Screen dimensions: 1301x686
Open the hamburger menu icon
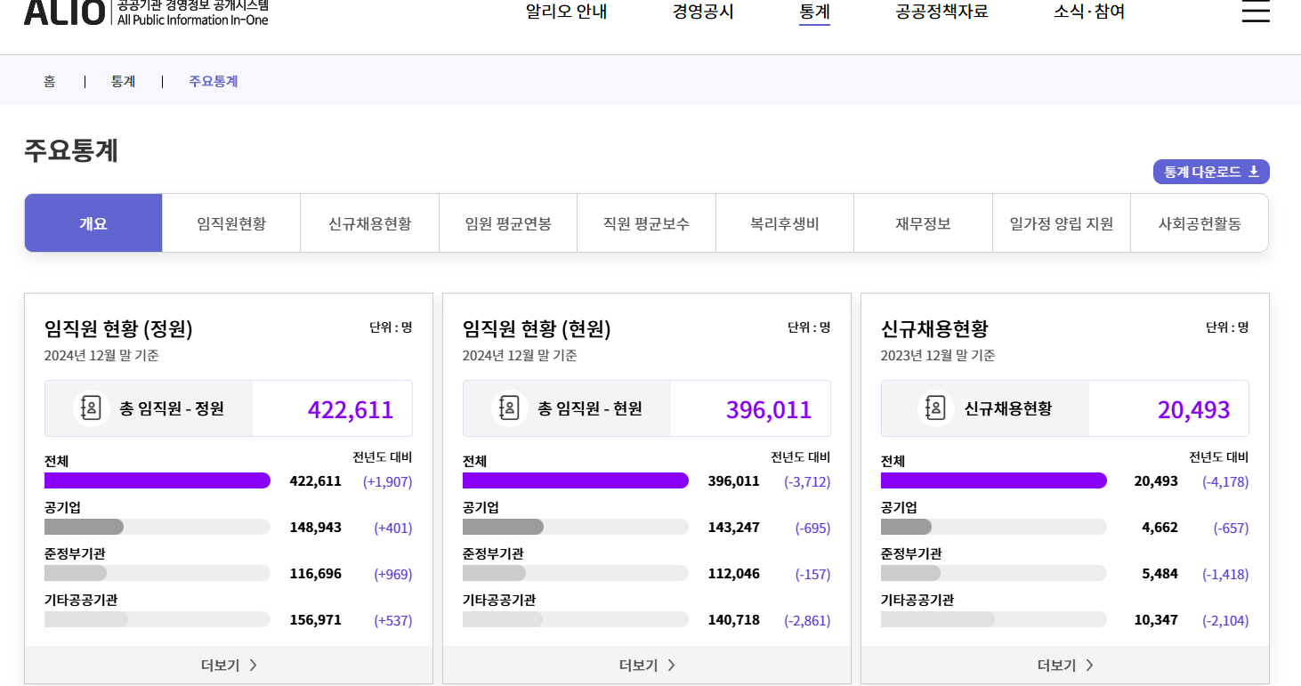(x=1255, y=11)
